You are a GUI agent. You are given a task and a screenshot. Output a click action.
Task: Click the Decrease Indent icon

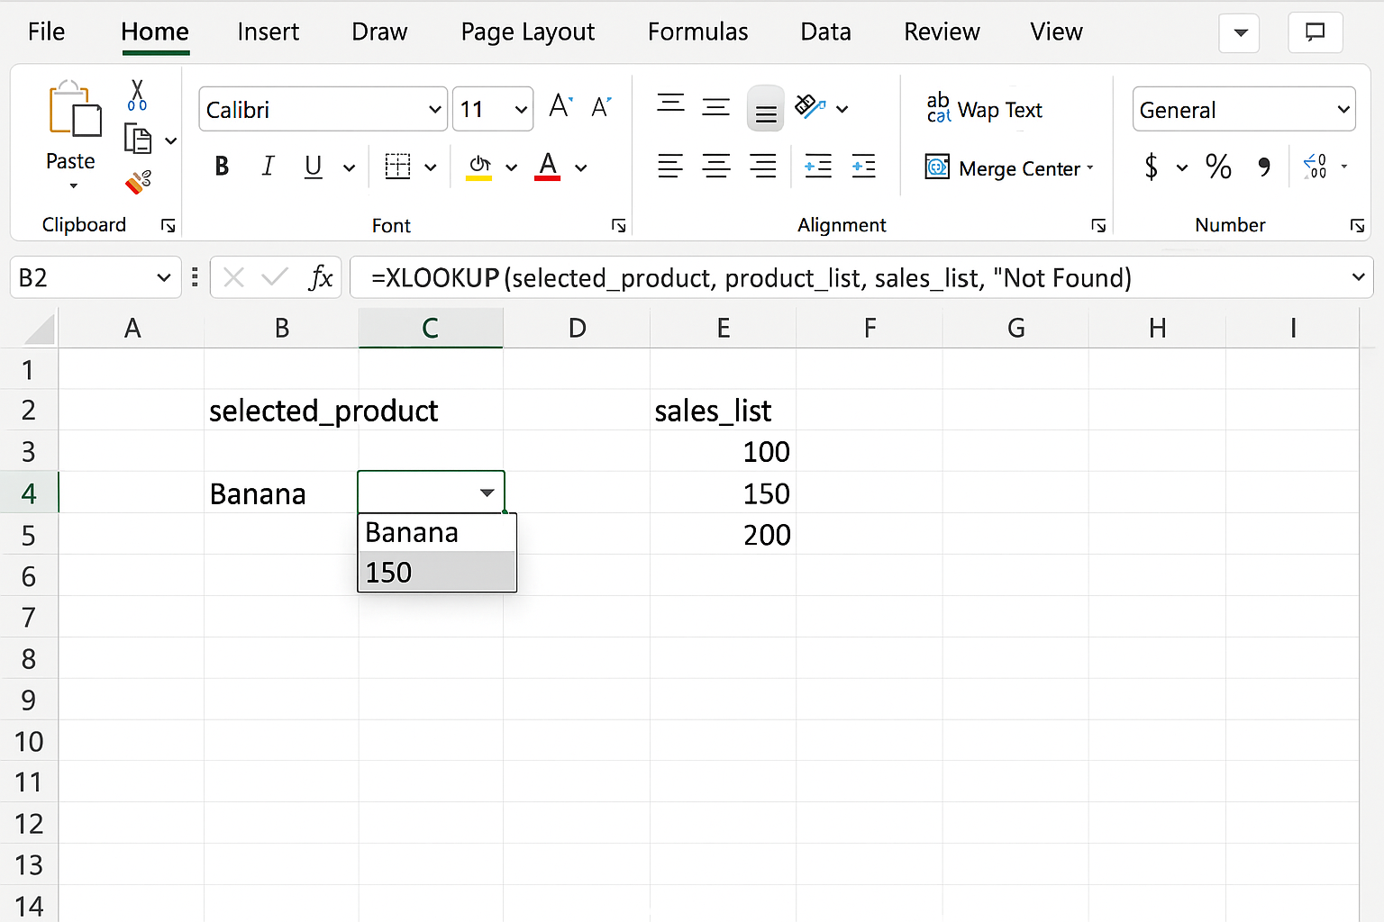click(x=818, y=167)
